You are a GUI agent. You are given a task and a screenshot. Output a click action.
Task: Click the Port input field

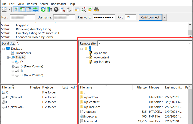[131, 17]
